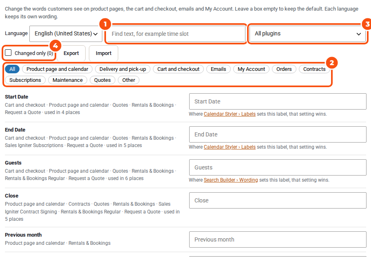Open Search Builder › Wording link under Guests
371x257 pixels.
pyautogui.click(x=231, y=180)
